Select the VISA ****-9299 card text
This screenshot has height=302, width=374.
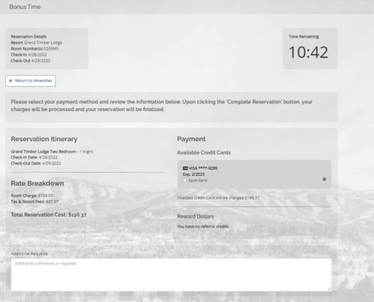[203, 168]
